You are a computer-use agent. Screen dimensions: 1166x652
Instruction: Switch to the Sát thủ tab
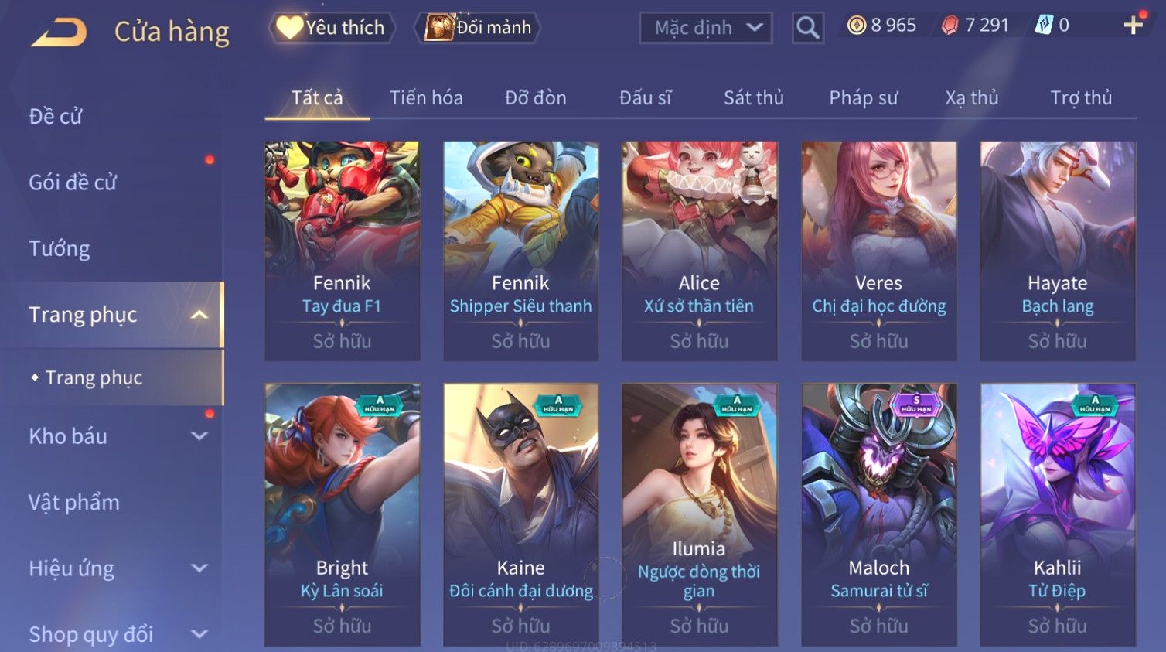[753, 98]
